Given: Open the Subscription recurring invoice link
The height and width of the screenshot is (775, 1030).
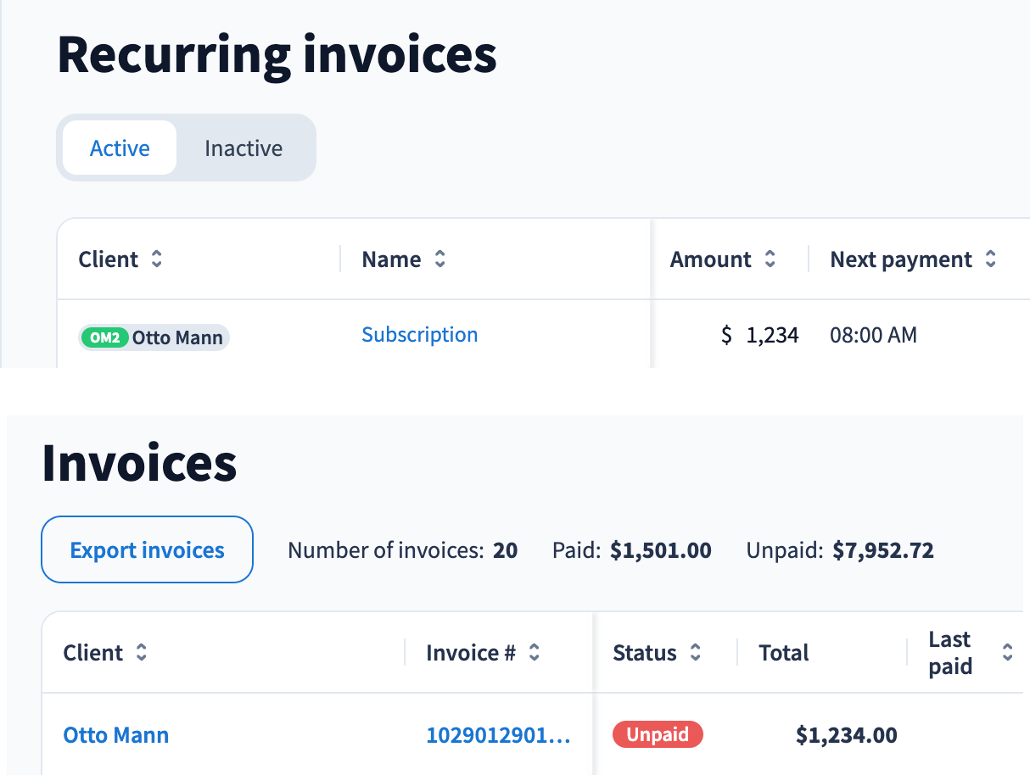Looking at the screenshot, I should [x=419, y=335].
